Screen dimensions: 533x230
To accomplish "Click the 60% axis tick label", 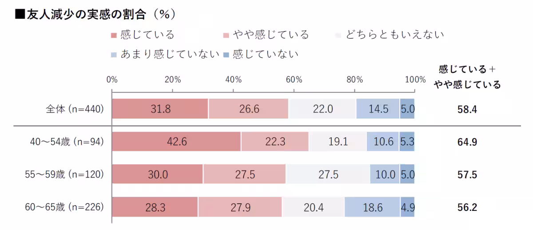I will (294, 80).
